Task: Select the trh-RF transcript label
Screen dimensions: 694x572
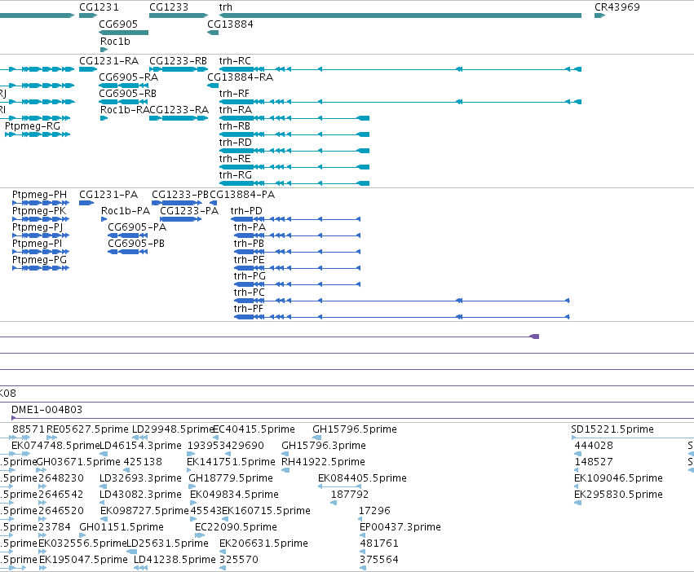Action: click(234, 94)
